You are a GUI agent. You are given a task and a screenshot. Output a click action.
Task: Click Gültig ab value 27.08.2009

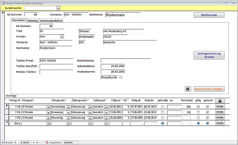[x=137, y=118]
